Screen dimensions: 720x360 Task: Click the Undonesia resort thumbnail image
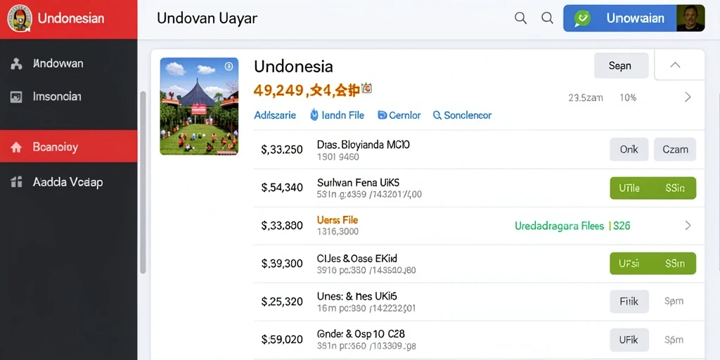tap(199, 106)
